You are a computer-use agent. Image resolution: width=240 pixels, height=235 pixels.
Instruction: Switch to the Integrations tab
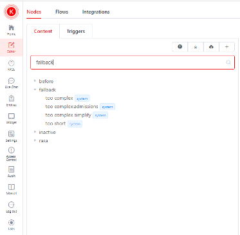coord(96,12)
